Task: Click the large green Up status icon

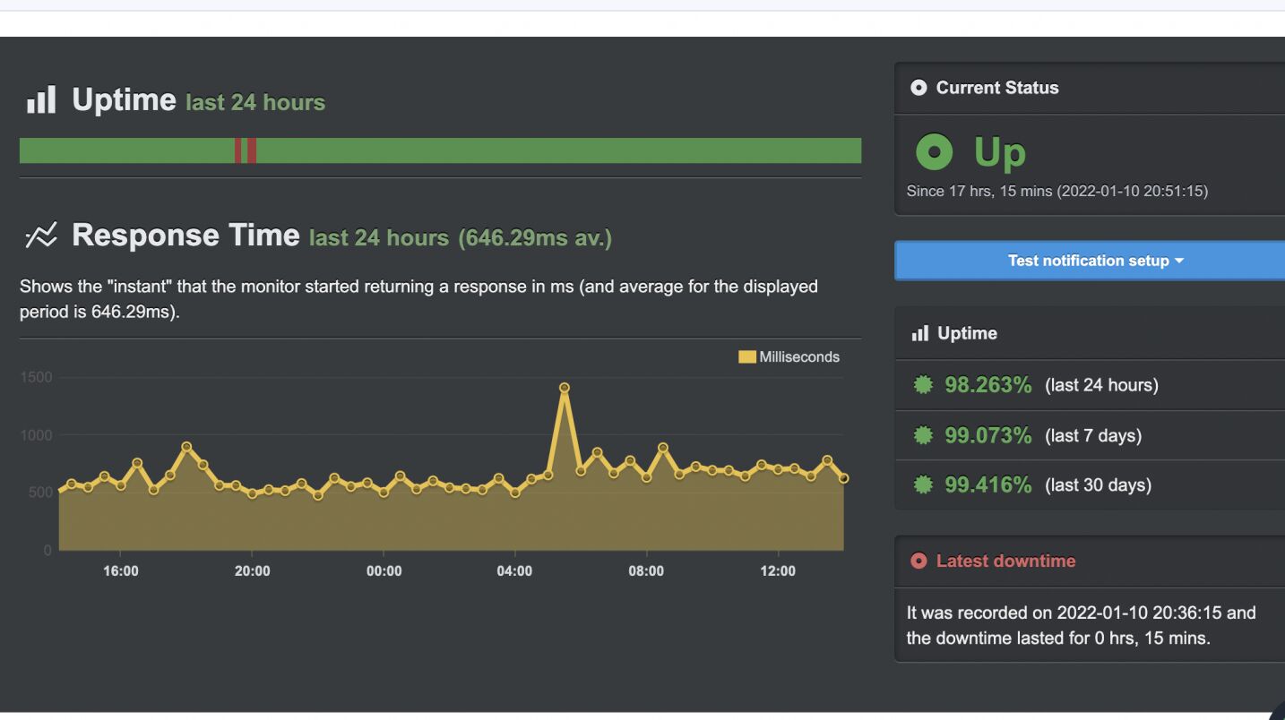Action: [x=935, y=153]
